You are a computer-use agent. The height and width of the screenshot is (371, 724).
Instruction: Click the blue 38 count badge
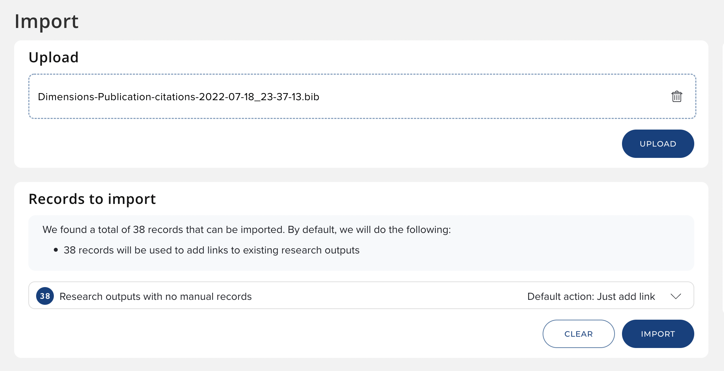(x=45, y=296)
